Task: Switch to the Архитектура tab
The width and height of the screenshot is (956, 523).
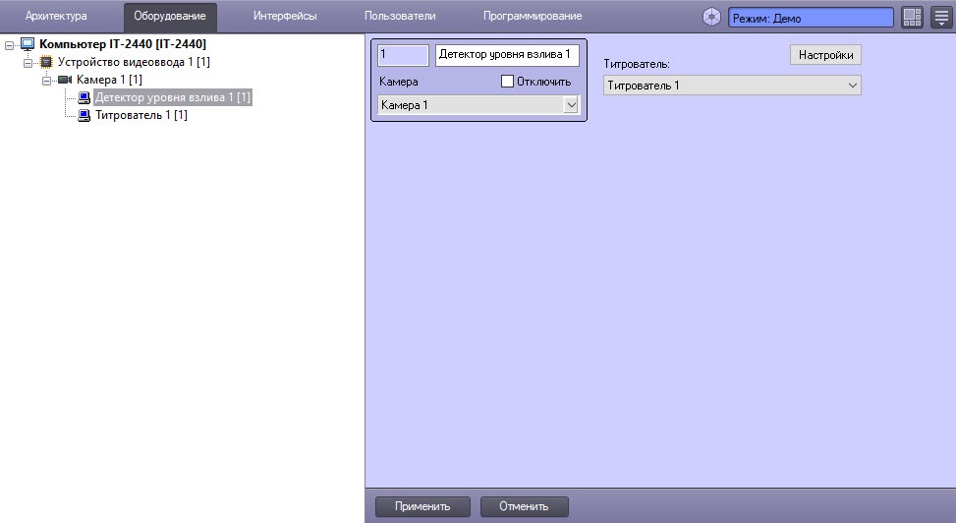Action: point(56,17)
